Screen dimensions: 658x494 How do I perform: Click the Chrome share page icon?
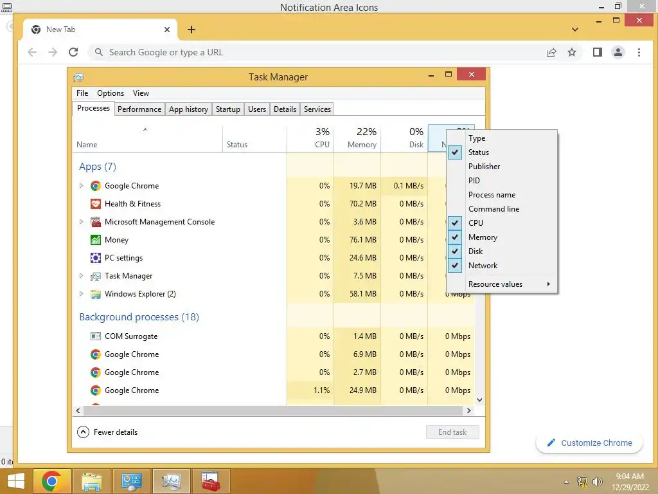point(551,52)
